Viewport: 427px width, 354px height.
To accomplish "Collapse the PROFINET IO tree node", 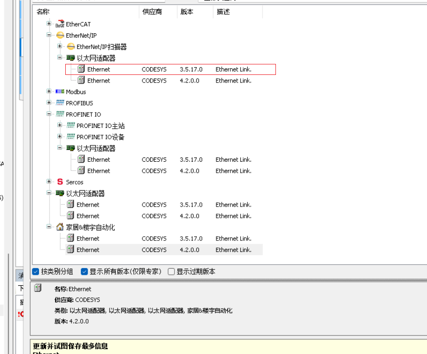I will [49, 114].
